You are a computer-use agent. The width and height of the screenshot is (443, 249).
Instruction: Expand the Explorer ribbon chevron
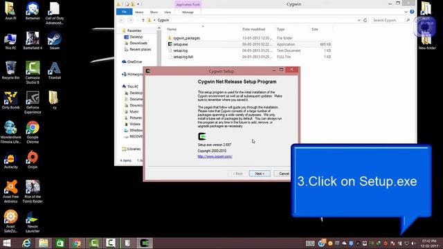[x=406, y=12]
